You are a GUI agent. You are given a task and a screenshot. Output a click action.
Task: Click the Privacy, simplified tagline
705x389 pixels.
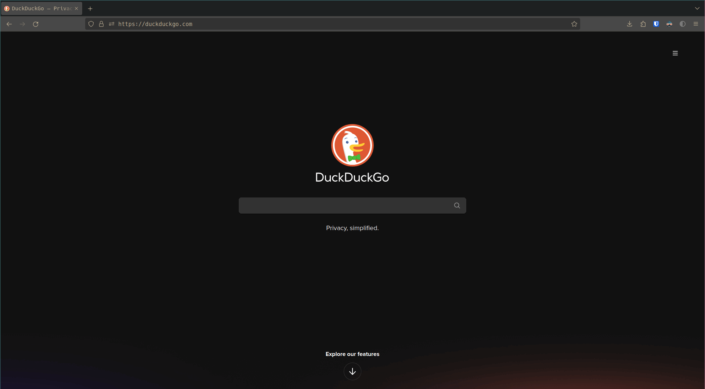pyautogui.click(x=352, y=228)
